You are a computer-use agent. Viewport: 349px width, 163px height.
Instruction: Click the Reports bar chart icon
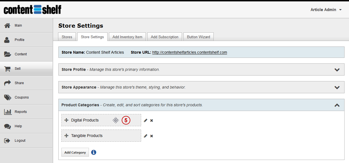8,112
